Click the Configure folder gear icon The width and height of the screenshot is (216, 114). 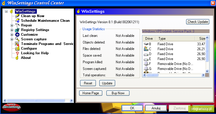point(17,48)
